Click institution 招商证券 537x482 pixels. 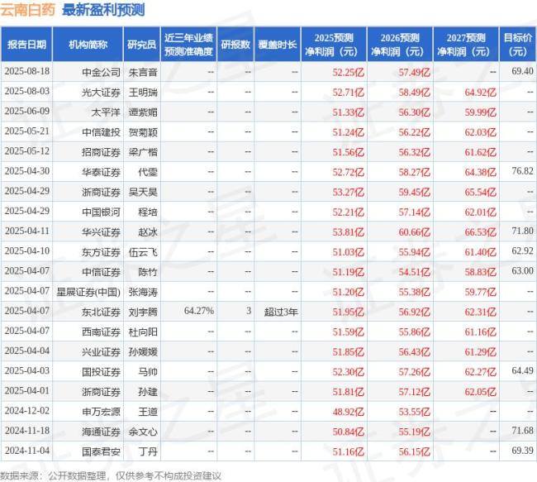(101, 152)
